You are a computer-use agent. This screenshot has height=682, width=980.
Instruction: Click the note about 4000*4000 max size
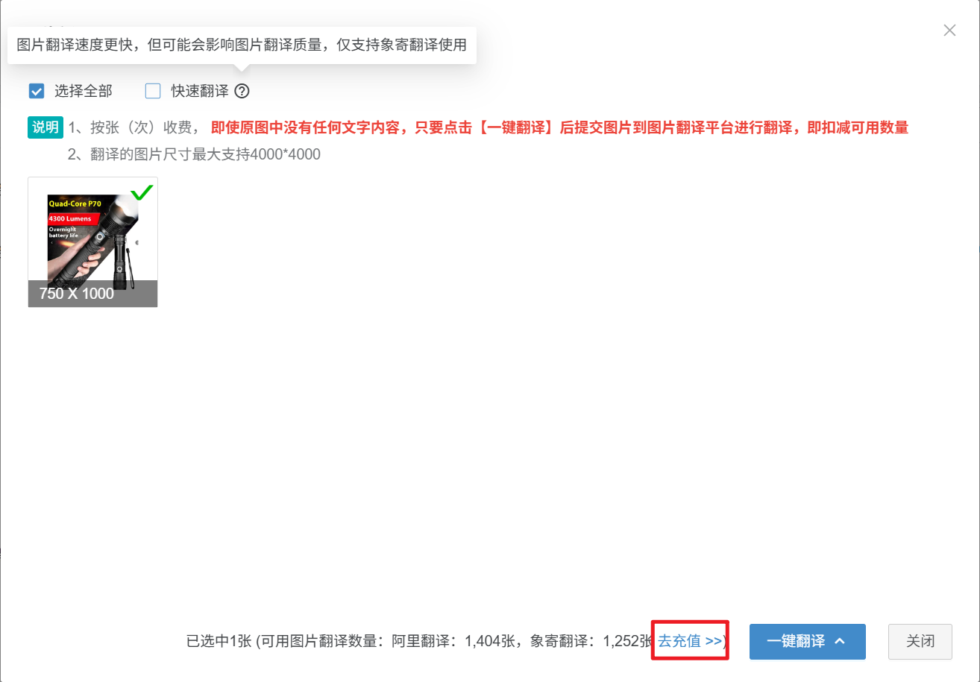194,155
